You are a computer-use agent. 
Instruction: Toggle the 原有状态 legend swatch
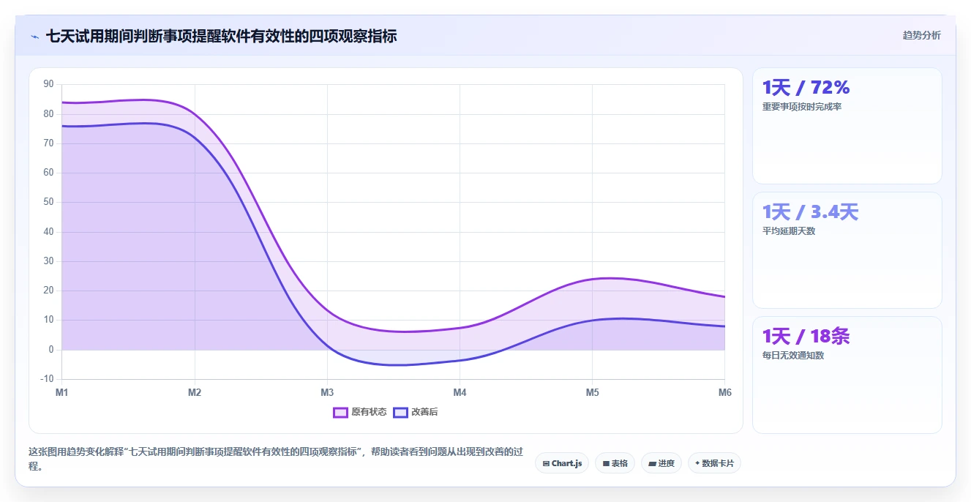pos(340,412)
